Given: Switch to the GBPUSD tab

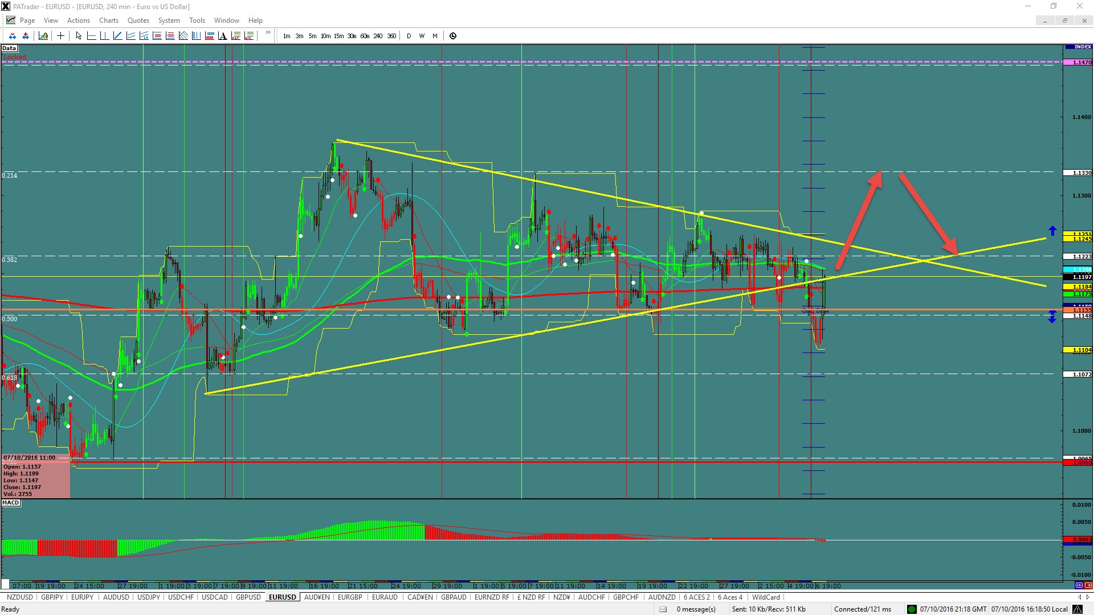Looking at the screenshot, I should click(248, 597).
